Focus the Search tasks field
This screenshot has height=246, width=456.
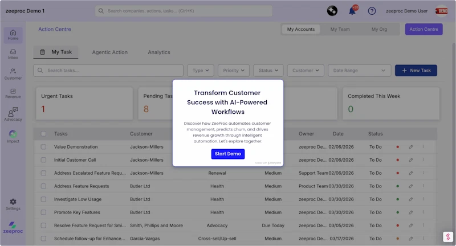click(x=108, y=70)
